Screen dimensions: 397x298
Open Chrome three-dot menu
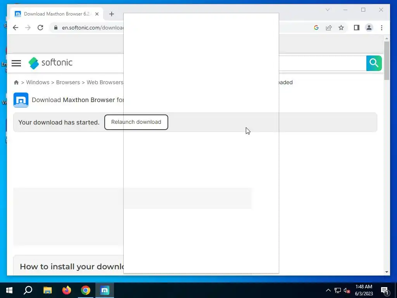pyautogui.click(x=381, y=28)
